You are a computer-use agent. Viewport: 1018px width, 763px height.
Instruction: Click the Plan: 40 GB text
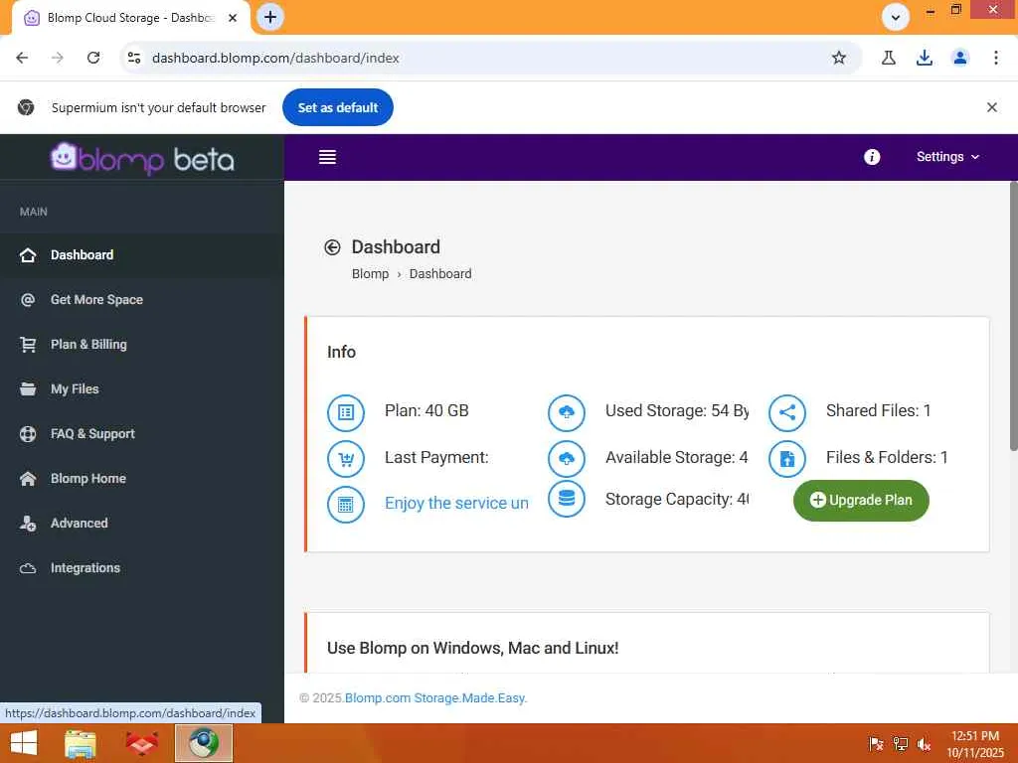point(426,410)
